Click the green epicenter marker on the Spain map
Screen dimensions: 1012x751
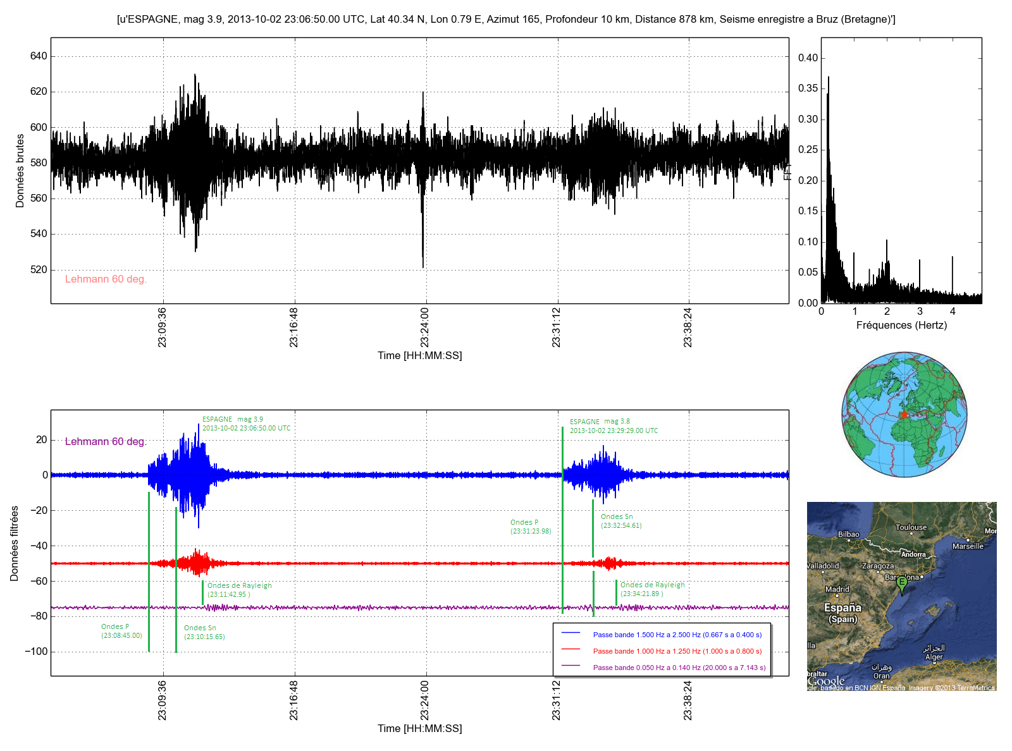point(902,584)
